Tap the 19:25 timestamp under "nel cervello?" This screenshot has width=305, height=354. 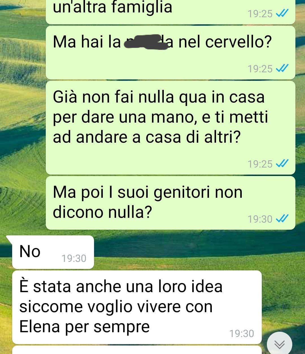point(260,68)
